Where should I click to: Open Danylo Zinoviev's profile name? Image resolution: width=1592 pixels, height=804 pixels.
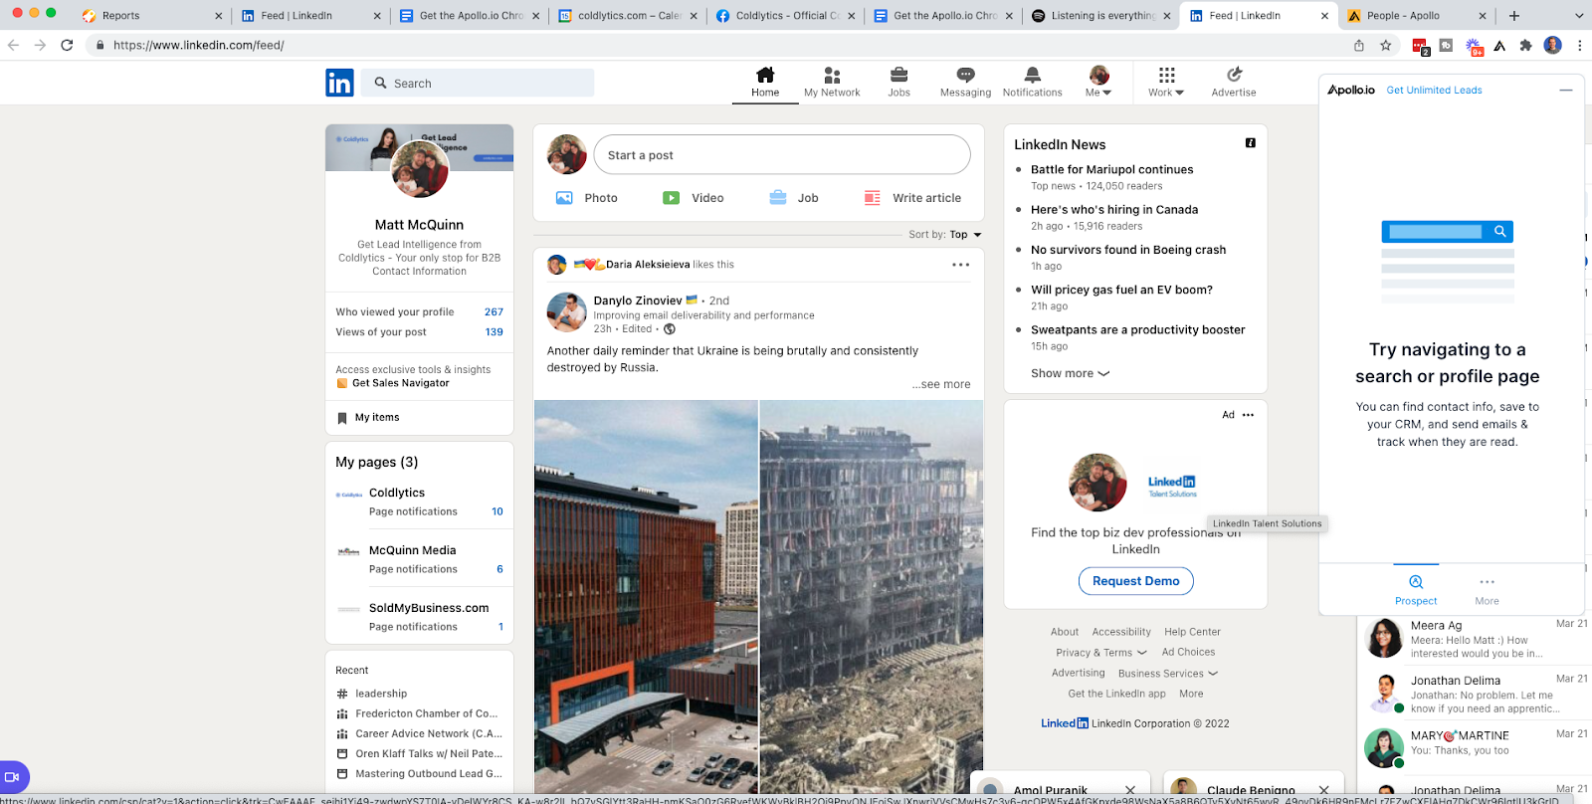click(638, 301)
